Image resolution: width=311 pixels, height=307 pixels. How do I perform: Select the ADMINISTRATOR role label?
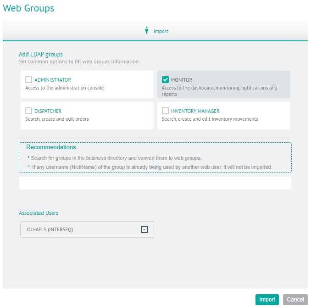coord(53,80)
